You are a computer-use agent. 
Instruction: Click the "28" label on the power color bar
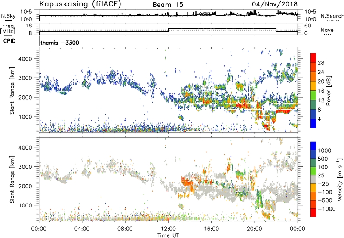(x=321, y=63)
